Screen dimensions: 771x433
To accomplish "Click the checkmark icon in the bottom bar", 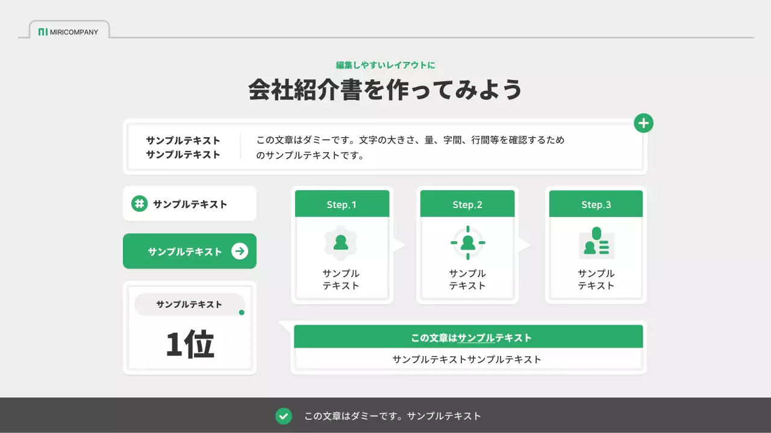I will point(284,416).
